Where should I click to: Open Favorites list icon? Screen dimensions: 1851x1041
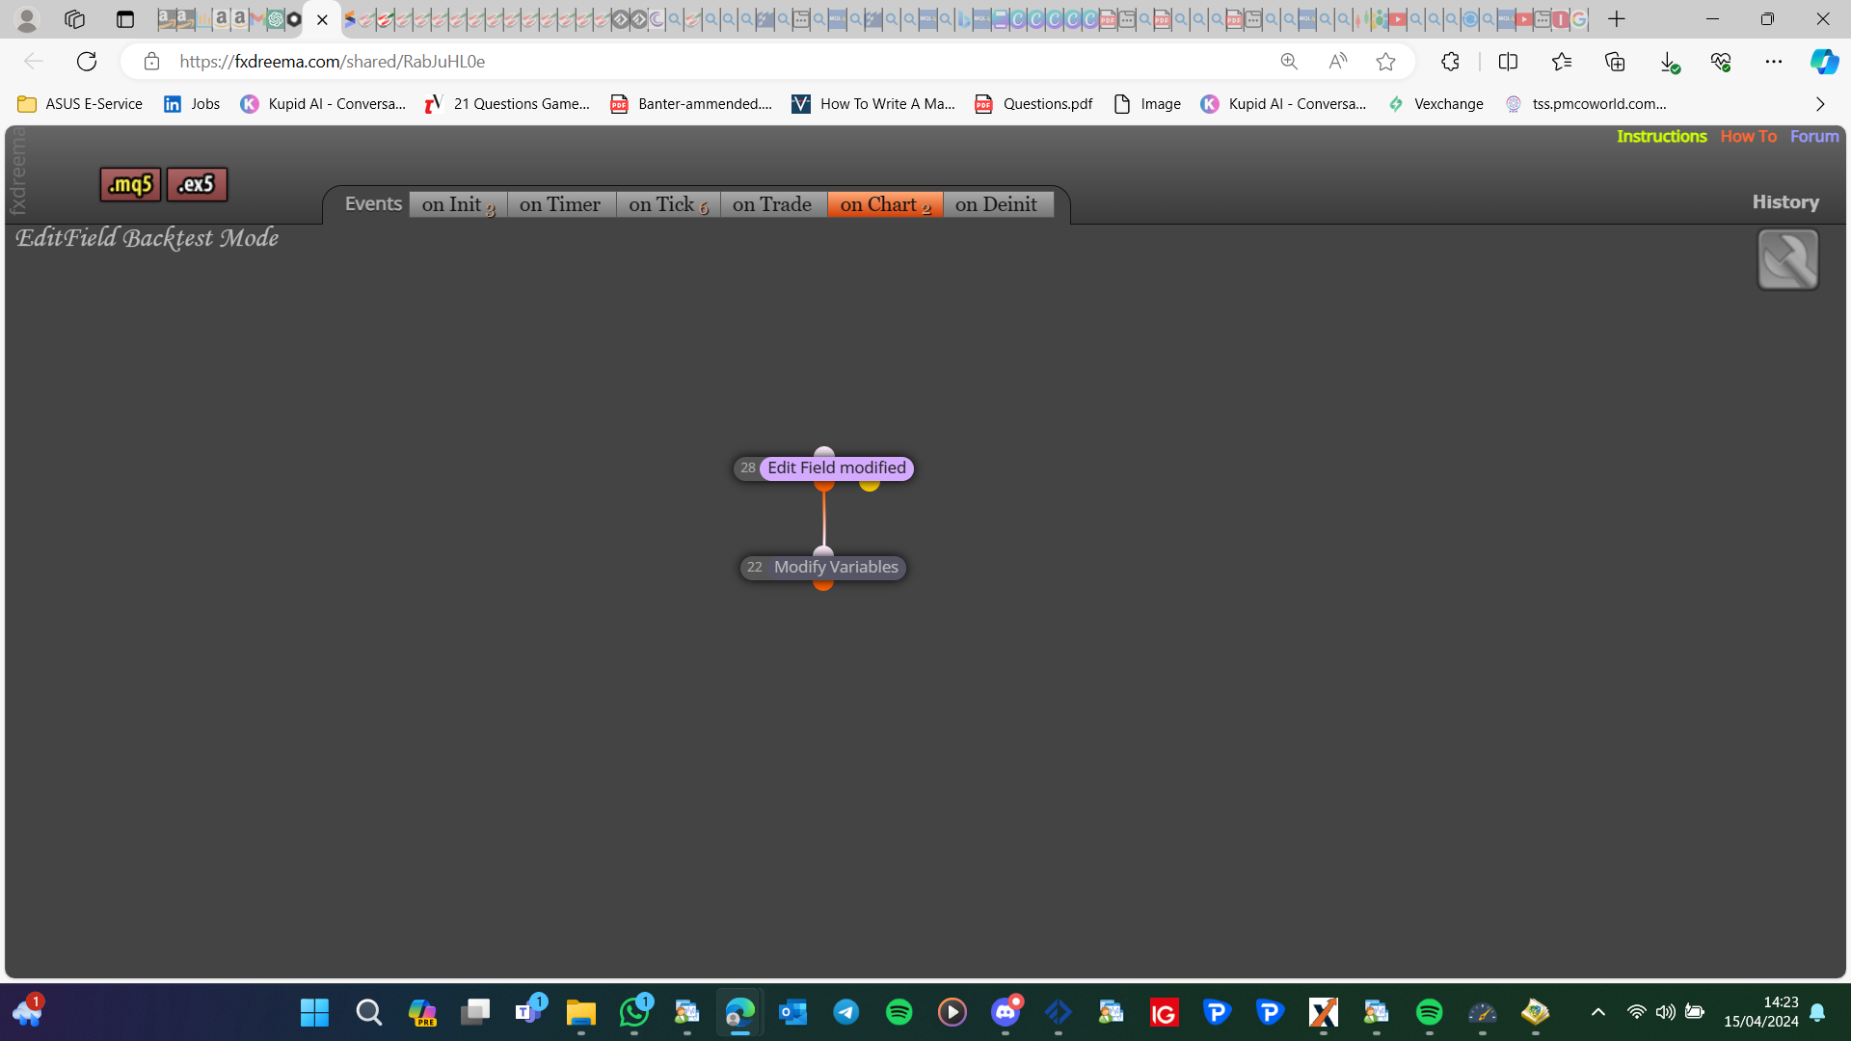coord(1562,62)
